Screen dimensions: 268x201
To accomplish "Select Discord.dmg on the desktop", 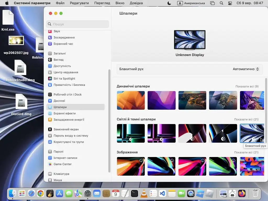I will point(21,105).
